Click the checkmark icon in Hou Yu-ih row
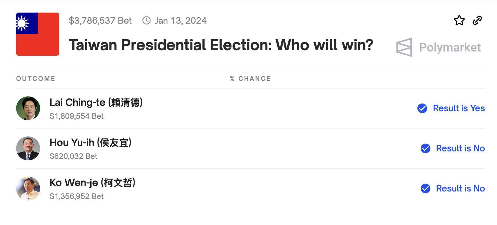This screenshot has width=497, height=225. (x=426, y=148)
